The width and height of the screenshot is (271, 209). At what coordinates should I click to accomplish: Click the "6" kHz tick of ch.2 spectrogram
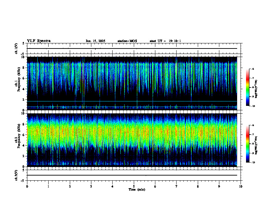pos(24,135)
